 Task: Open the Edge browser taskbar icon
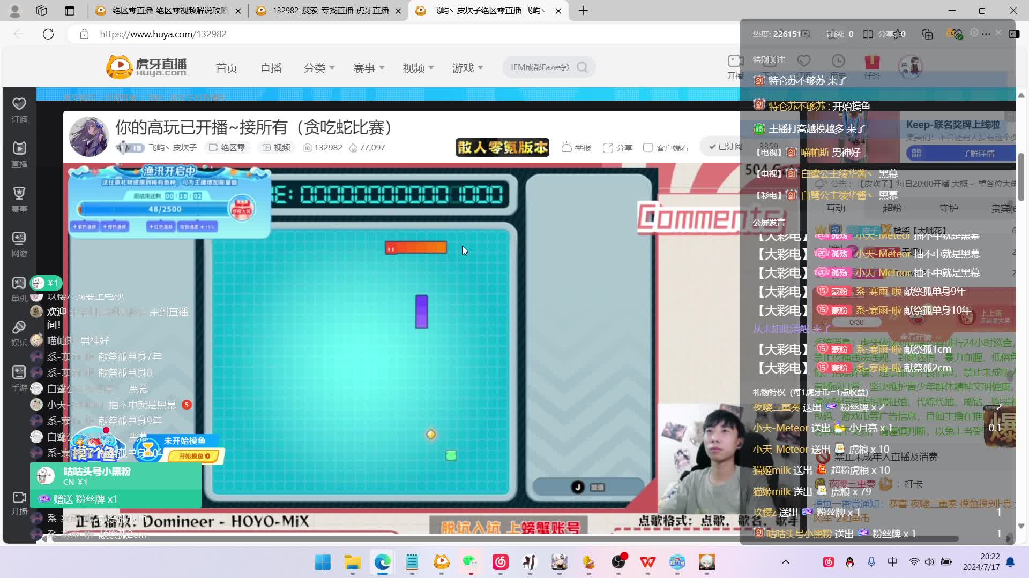382,562
